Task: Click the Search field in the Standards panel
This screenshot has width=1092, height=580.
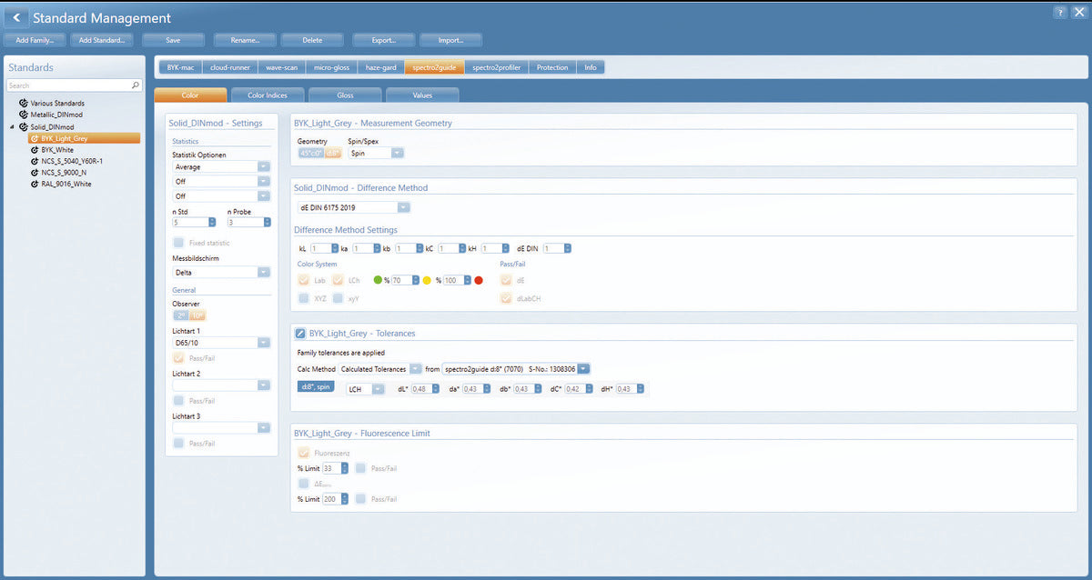Action: tap(68, 84)
